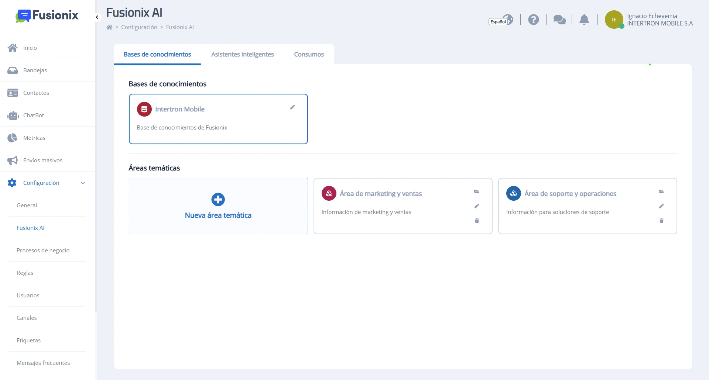This screenshot has width=709, height=380.
Task: Edit Área de marketing y ventas
Action: 477,206
